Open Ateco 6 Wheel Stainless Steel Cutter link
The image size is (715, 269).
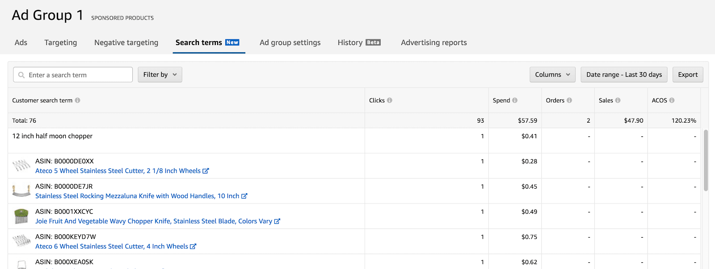111,246
